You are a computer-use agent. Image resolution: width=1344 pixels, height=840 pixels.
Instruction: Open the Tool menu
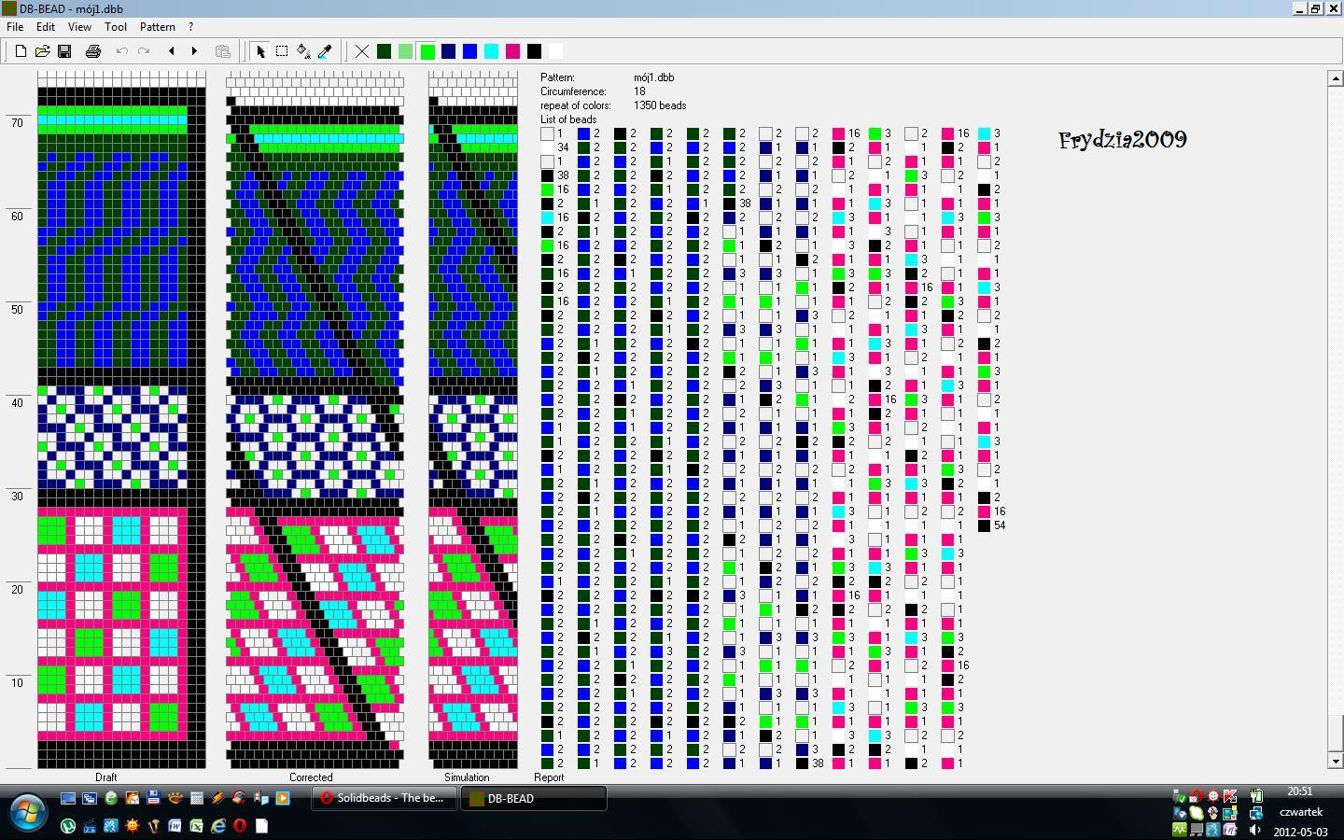pos(116,27)
